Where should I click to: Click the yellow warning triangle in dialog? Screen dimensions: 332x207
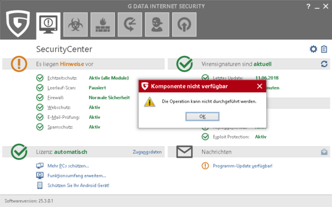pyautogui.click(x=150, y=102)
